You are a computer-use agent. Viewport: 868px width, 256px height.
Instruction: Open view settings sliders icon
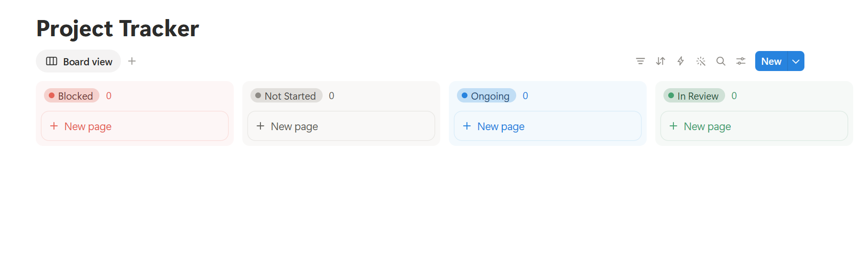click(x=741, y=61)
